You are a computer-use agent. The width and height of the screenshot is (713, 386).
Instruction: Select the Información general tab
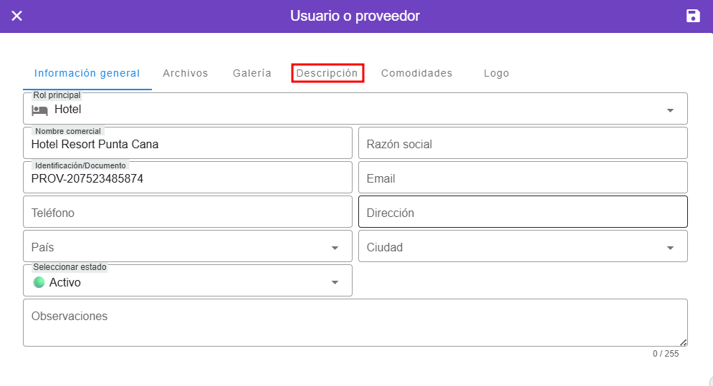point(87,73)
